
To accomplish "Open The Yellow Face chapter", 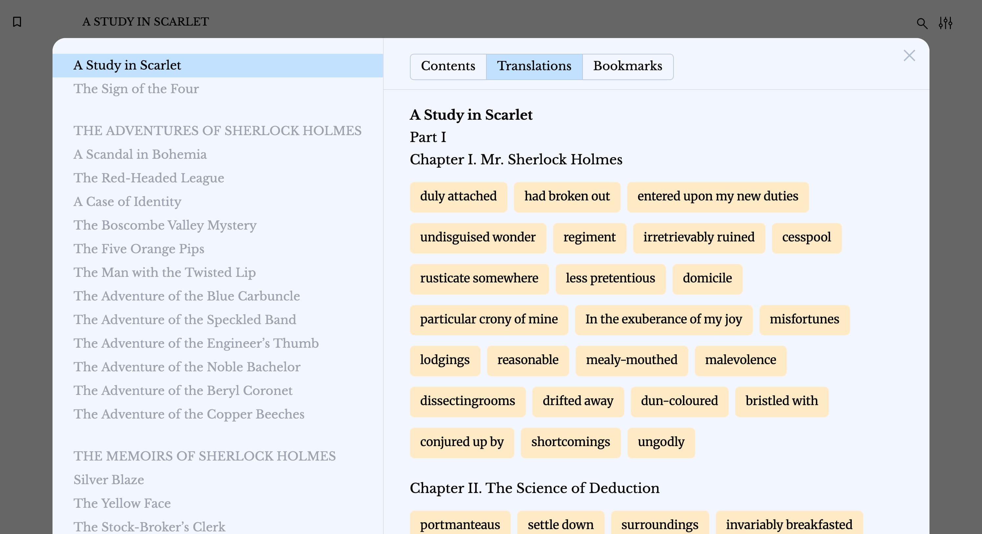I will (x=122, y=503).
